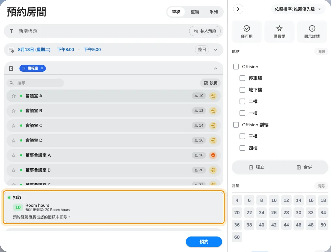Click the enter icon for 會議室 A
This screenshot has height=252, width=331.
213,96
